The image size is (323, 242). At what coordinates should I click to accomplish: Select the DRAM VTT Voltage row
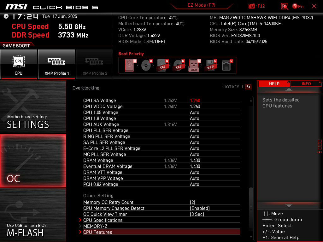[x=161, y=172]
